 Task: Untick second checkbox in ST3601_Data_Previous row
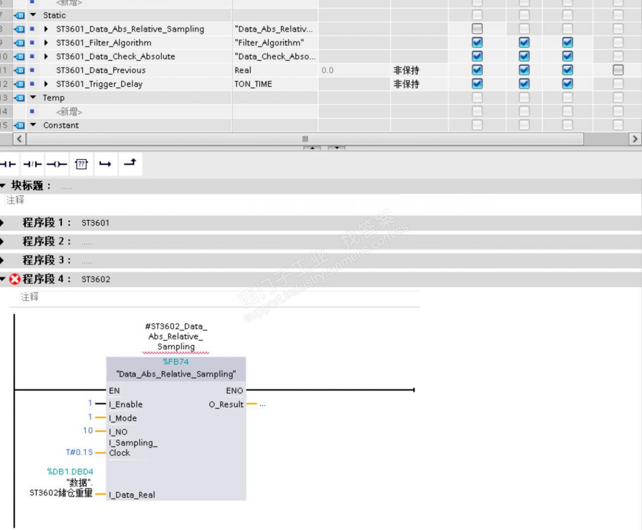tap(524, 70)
